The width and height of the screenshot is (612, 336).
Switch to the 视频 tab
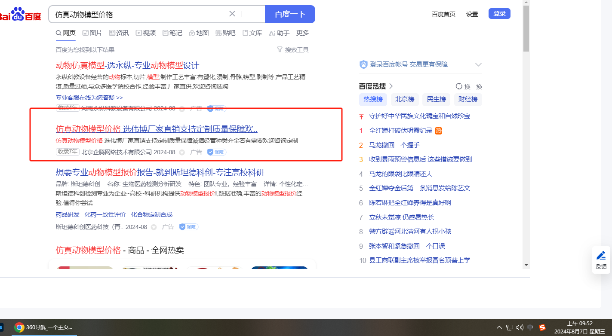point(146,33)
